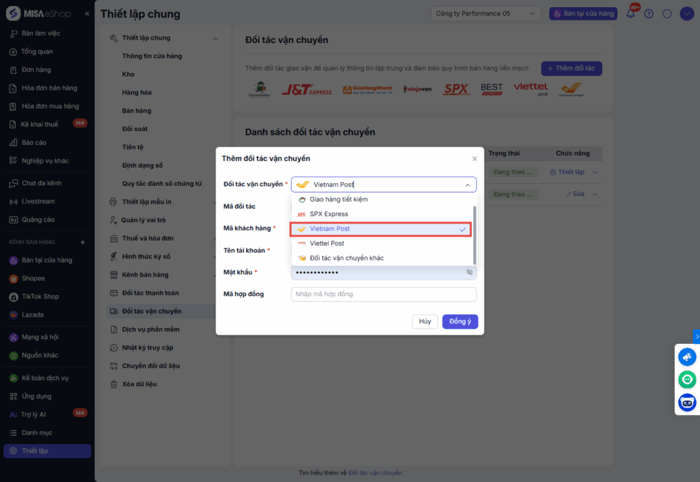Viewport: 700px width, 482px height.
Task: Open Hóa đơn mua hàng
Action: point(50,106)
